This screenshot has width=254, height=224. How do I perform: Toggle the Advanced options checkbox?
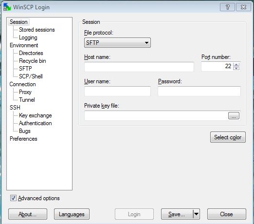(13, 198)
